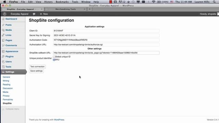Open ShopSite settings submenu

pos(7,103)
